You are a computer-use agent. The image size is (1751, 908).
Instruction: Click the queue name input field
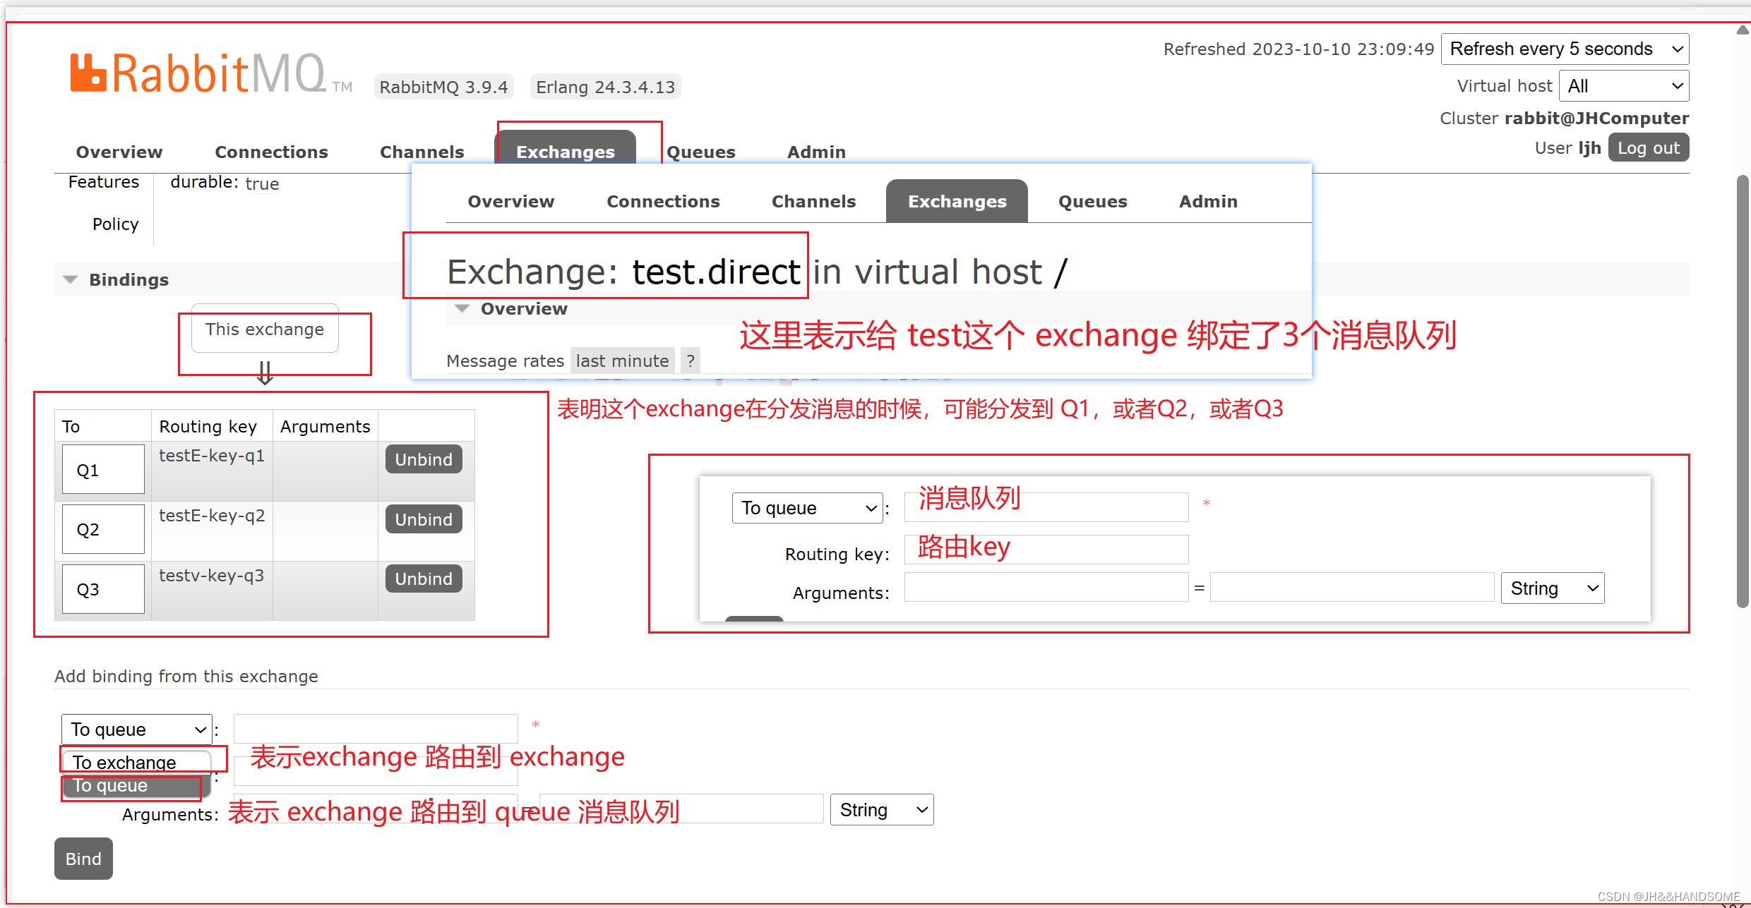click(376, 729)
